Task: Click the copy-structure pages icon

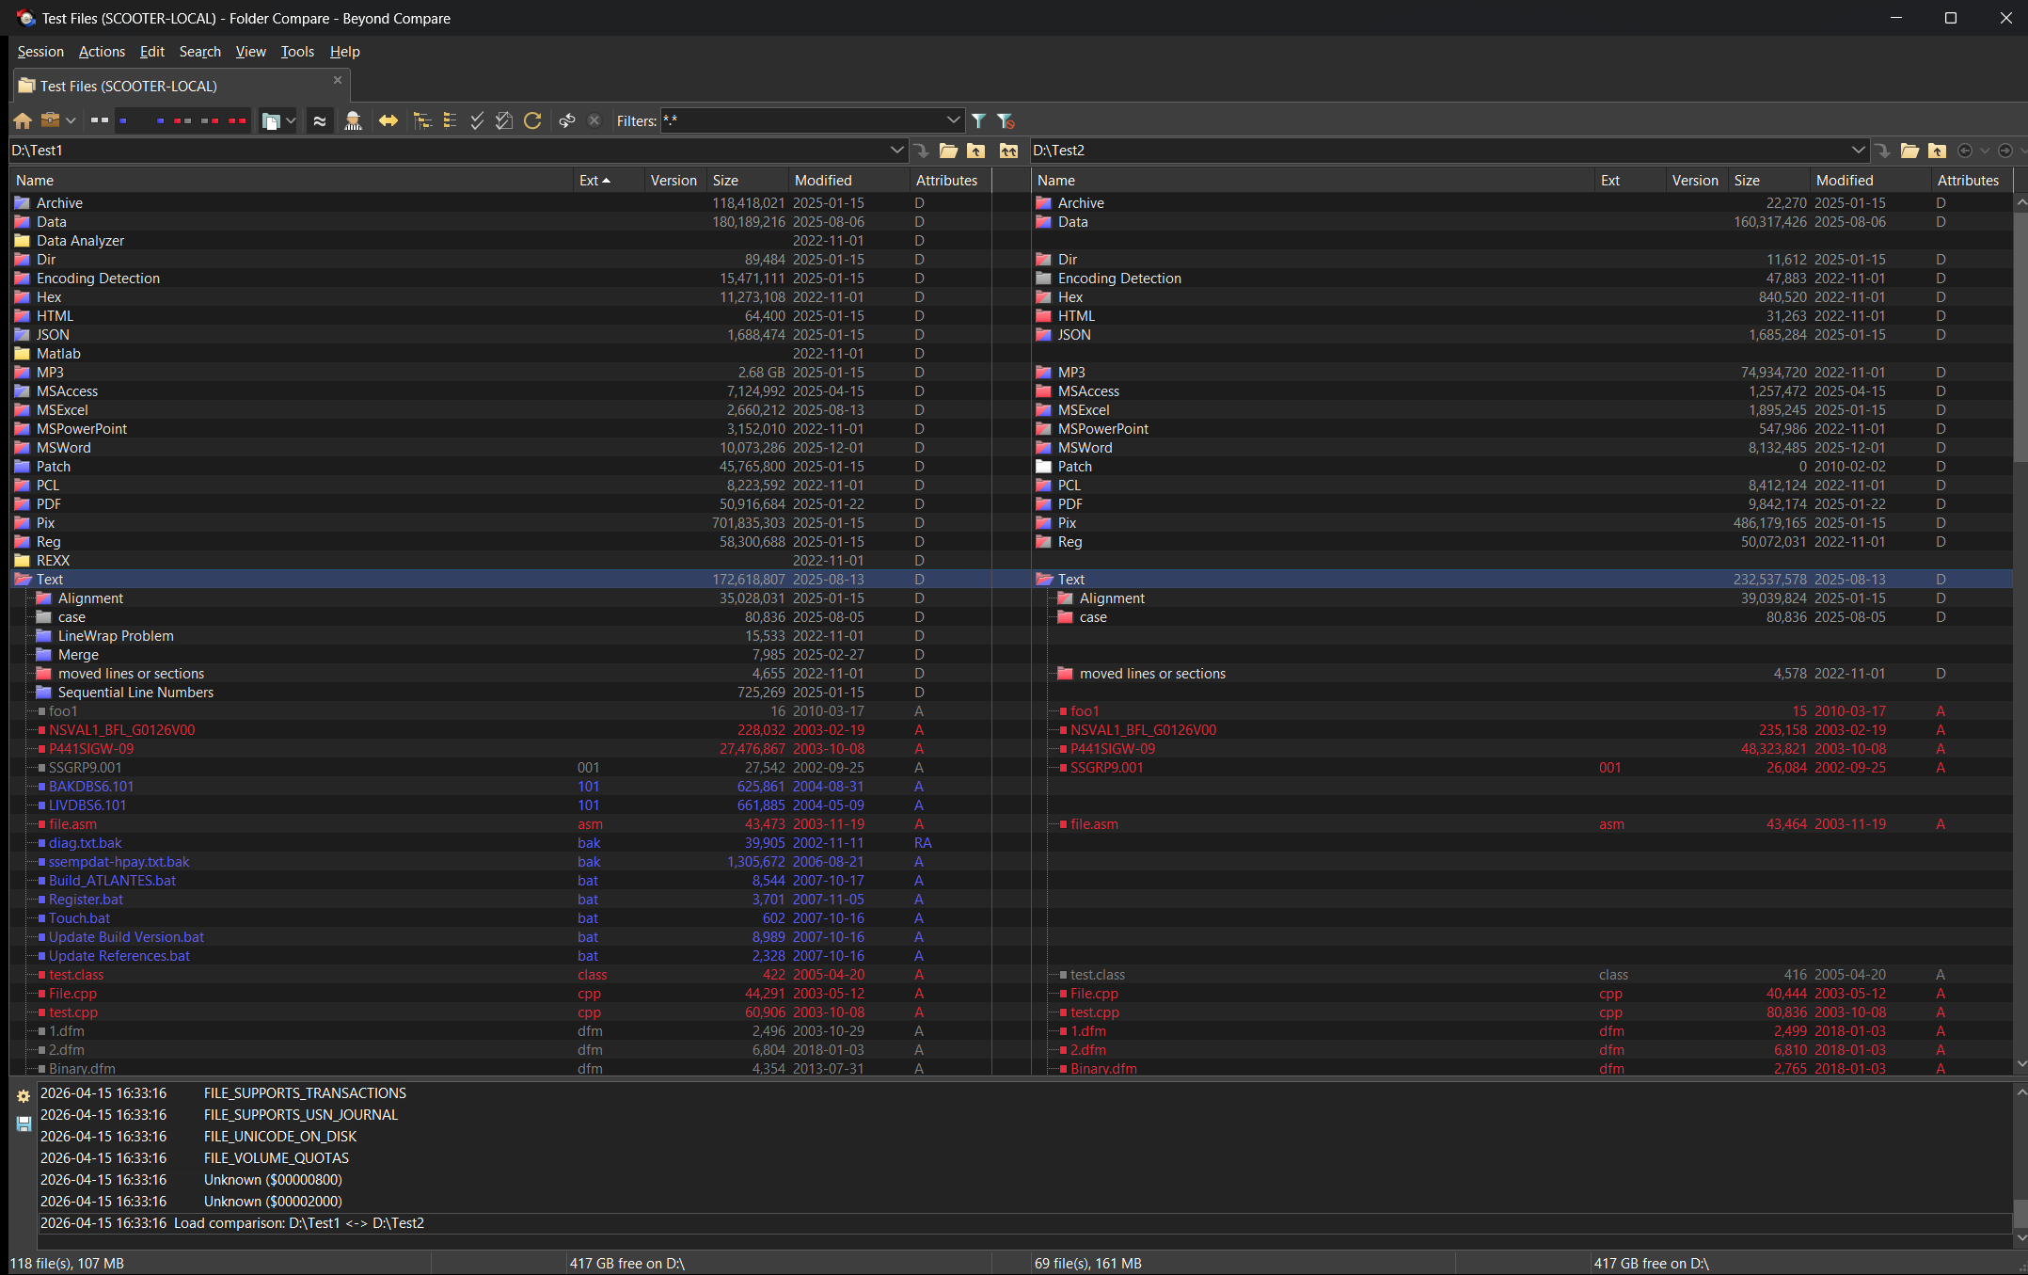Action: click(271, 120)
